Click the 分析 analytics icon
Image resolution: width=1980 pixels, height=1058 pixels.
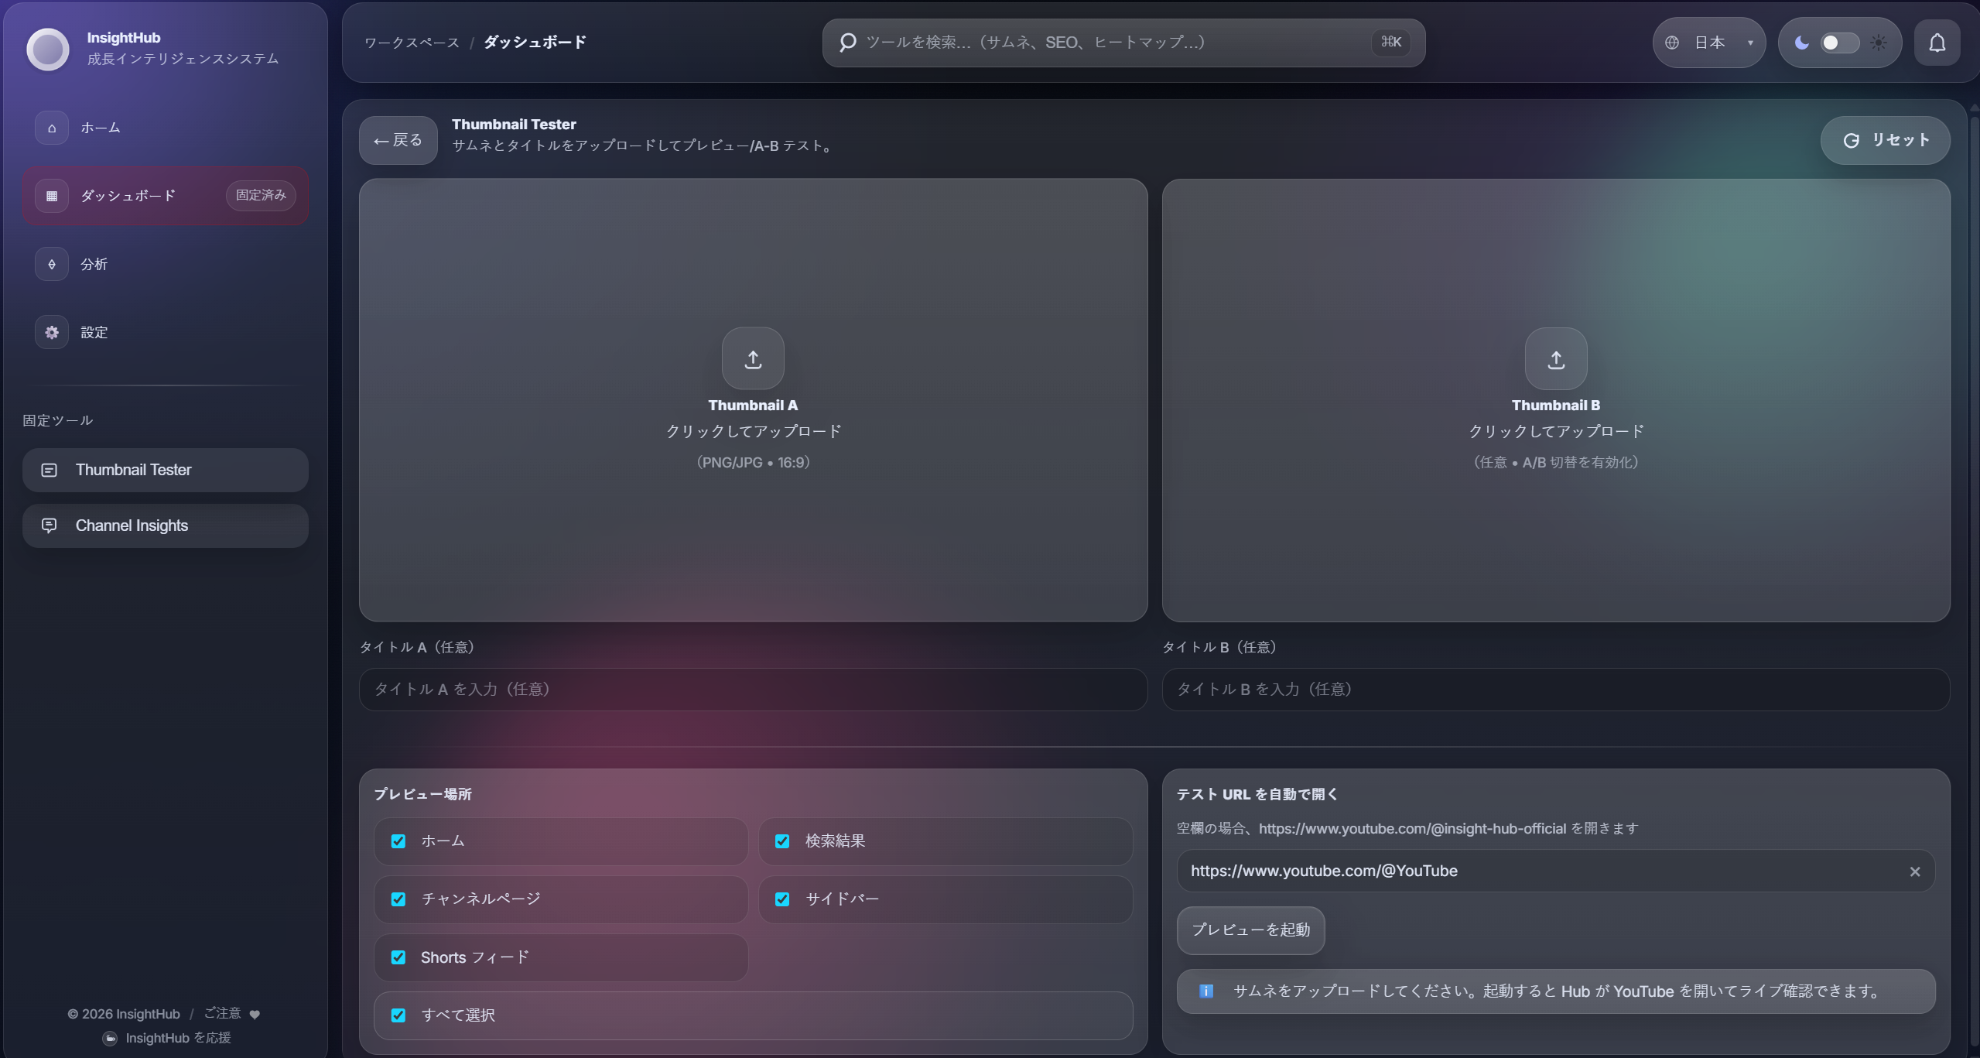coord(52,264)
